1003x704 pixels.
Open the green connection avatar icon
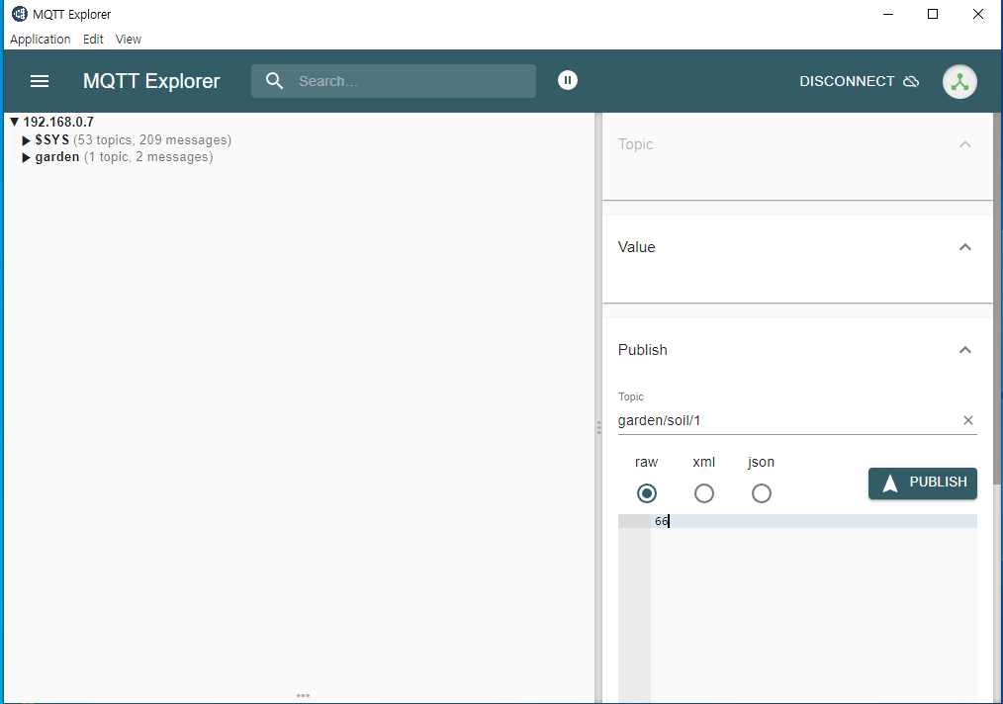point(959,81)
